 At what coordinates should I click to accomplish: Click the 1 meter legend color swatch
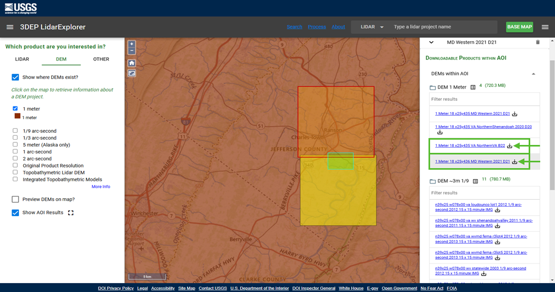(17, 116)
